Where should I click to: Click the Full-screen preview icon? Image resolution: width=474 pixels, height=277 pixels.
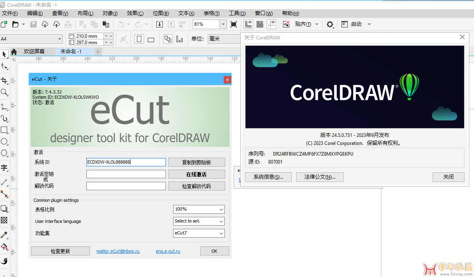click(234, 24)
